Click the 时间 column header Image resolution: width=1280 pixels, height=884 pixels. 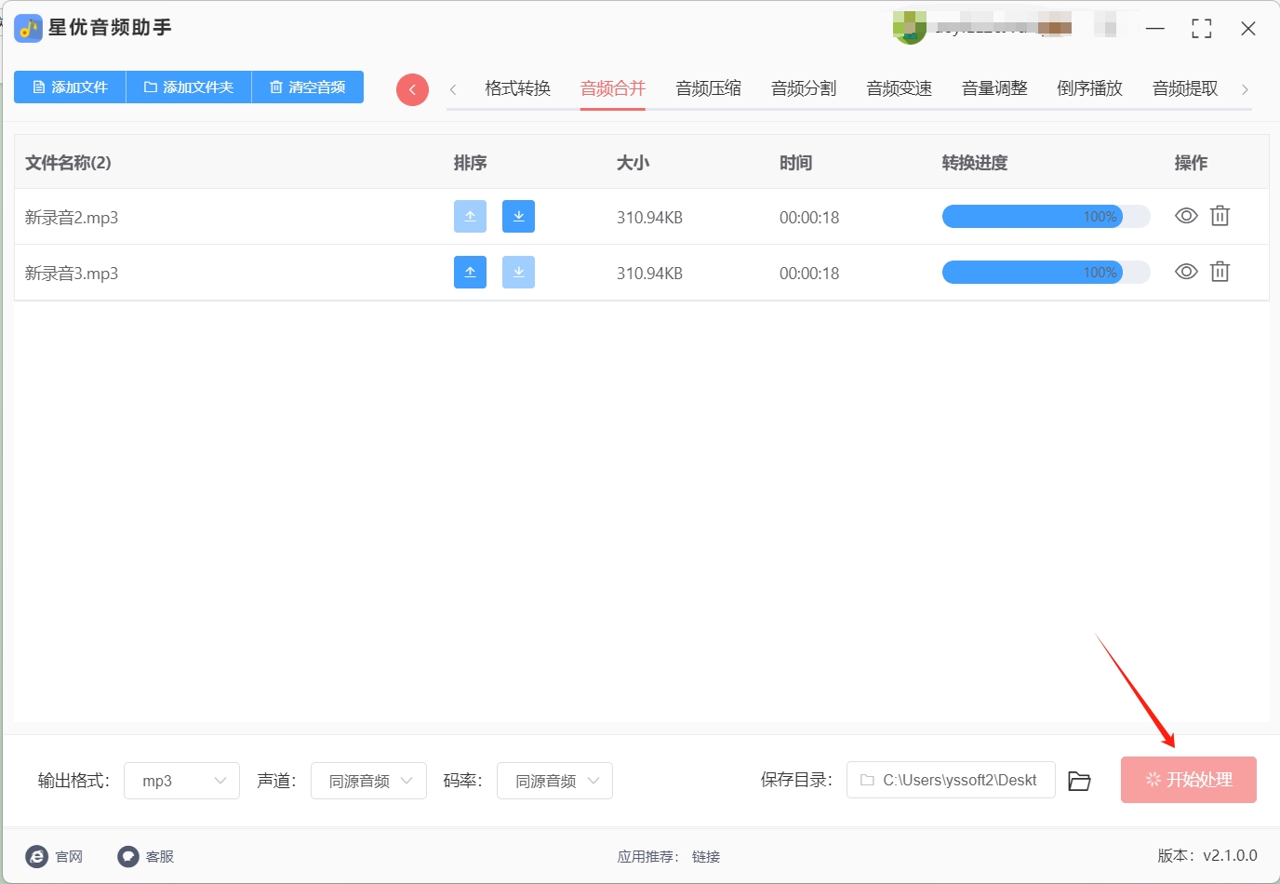coord(796,163)
